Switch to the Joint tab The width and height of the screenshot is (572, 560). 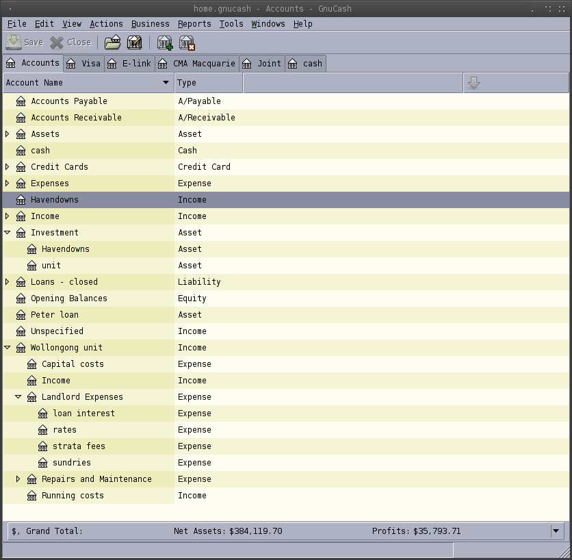pyautogui.click(x=262, y=64)
